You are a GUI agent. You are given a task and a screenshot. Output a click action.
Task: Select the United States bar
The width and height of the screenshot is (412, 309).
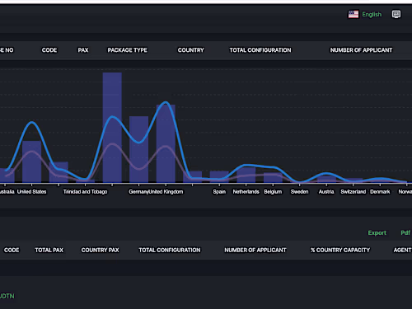click(x=31, y=162)
